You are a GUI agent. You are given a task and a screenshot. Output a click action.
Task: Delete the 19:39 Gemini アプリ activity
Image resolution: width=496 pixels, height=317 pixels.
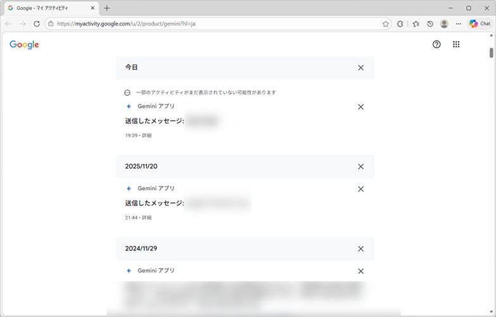360,107
